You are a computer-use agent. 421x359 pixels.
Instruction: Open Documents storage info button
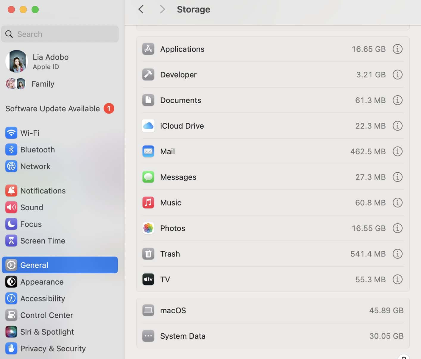[x=397, y=100]
